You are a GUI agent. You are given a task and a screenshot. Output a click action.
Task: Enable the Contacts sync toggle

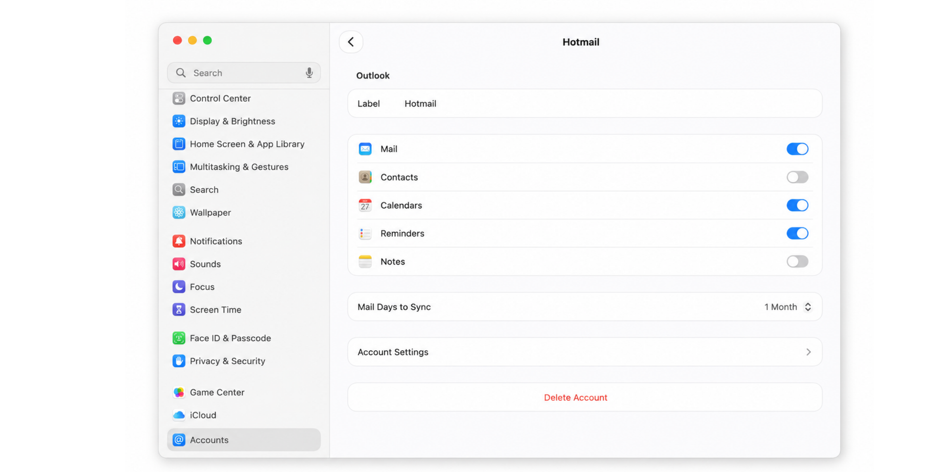click(x=797, y=177)
